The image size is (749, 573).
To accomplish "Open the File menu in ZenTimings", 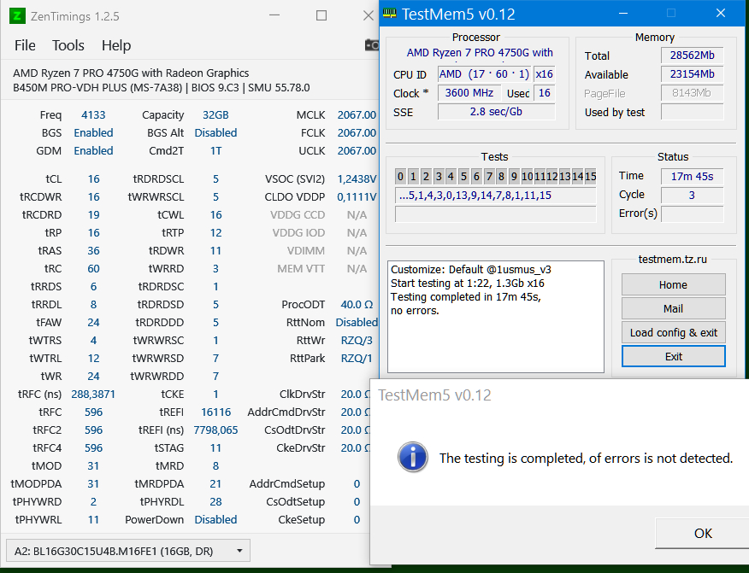I will point(25,45).
